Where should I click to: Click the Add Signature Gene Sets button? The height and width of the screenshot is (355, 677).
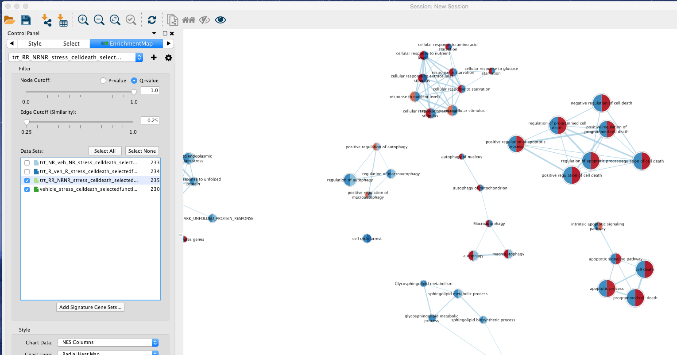coord(90,307)
